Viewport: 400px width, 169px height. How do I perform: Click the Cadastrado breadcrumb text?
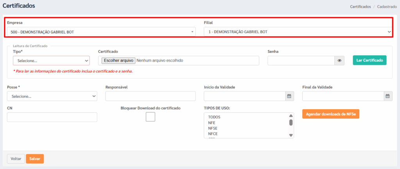click(387, 7)
